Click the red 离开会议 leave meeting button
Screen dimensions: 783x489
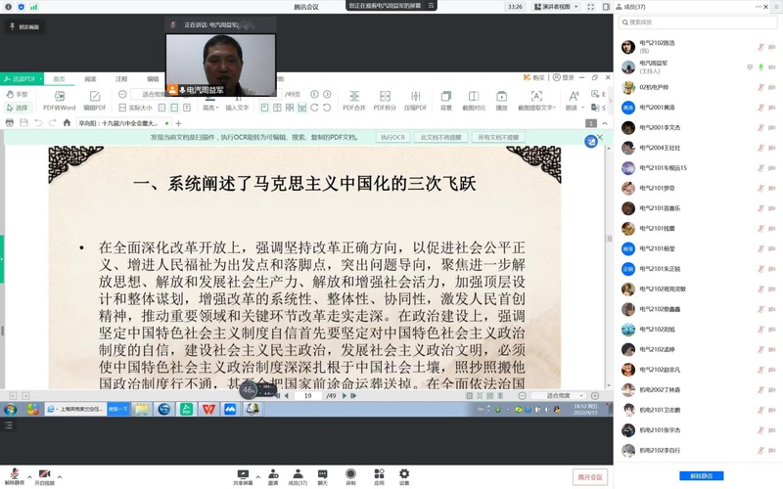[590, 477]
